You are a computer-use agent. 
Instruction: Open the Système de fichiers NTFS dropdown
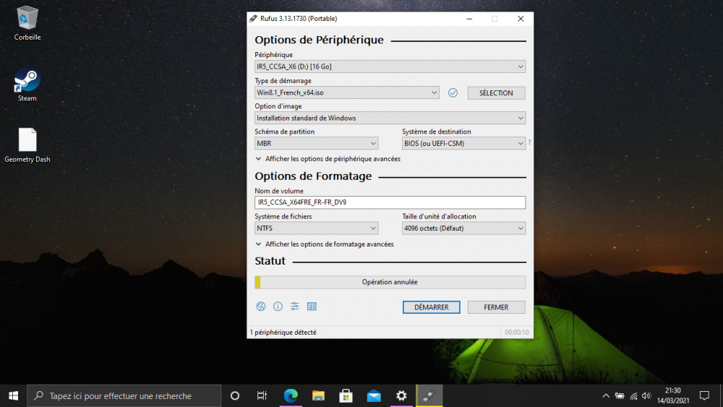(x=316, y=228)
